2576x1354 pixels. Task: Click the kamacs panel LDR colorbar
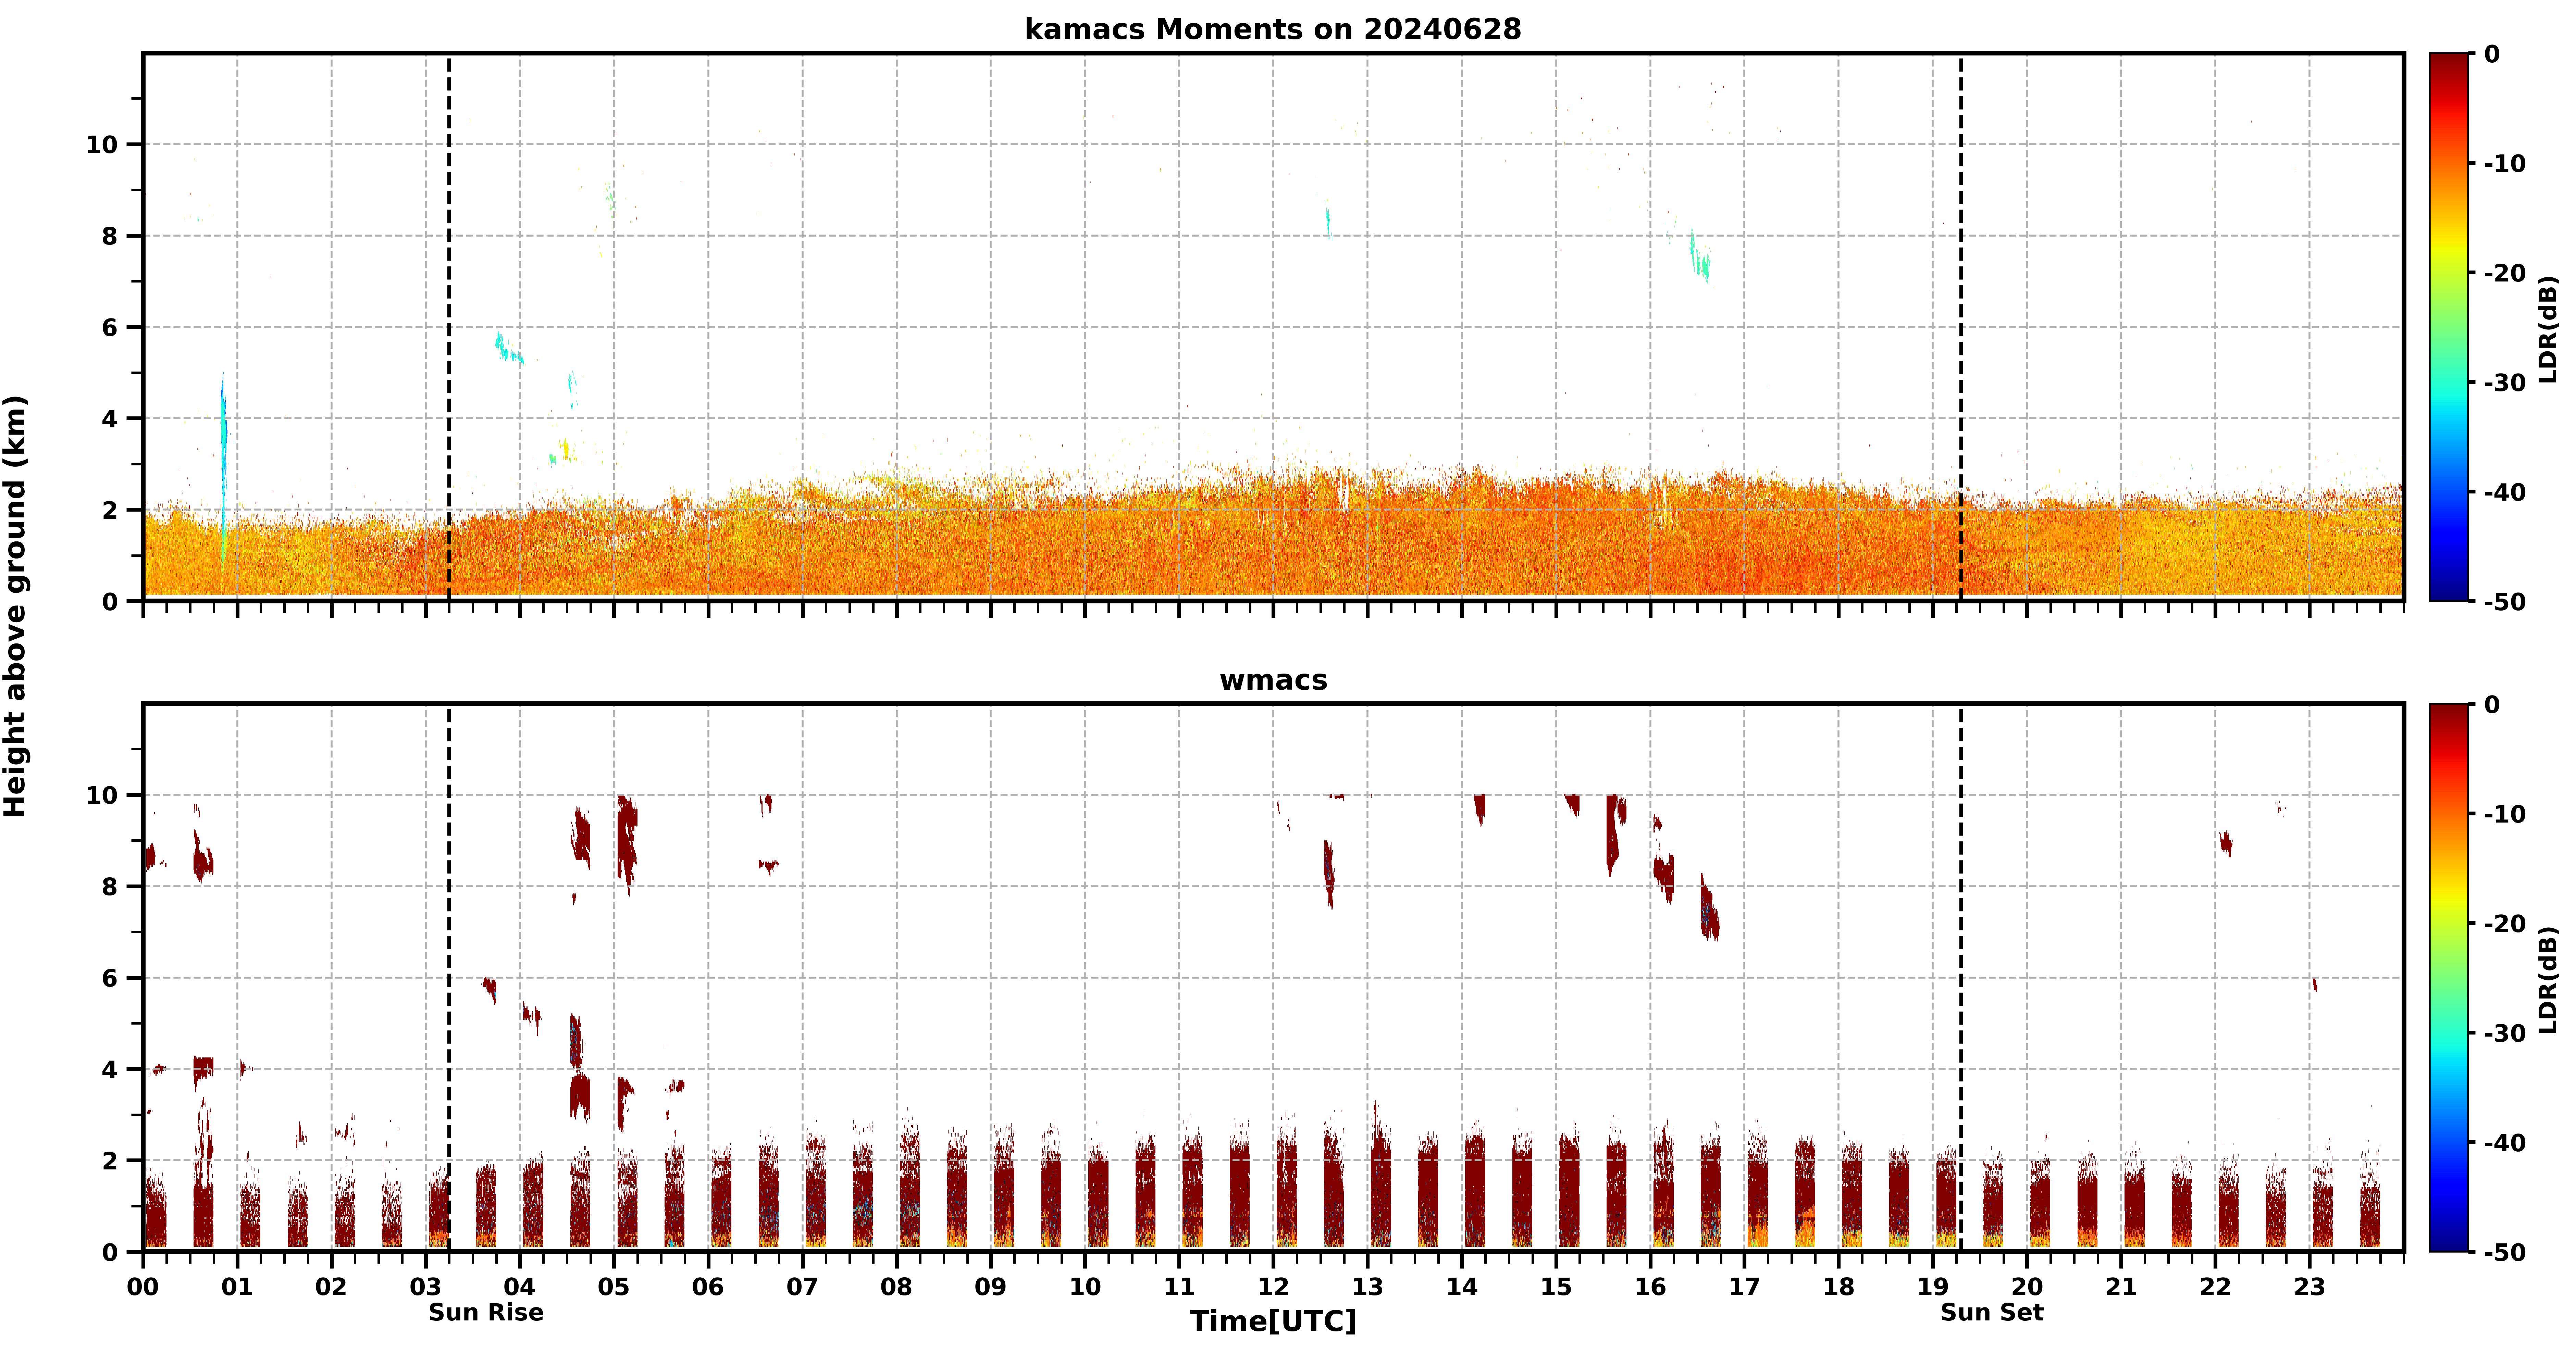pyautogui.click(x=2449, y=327)
